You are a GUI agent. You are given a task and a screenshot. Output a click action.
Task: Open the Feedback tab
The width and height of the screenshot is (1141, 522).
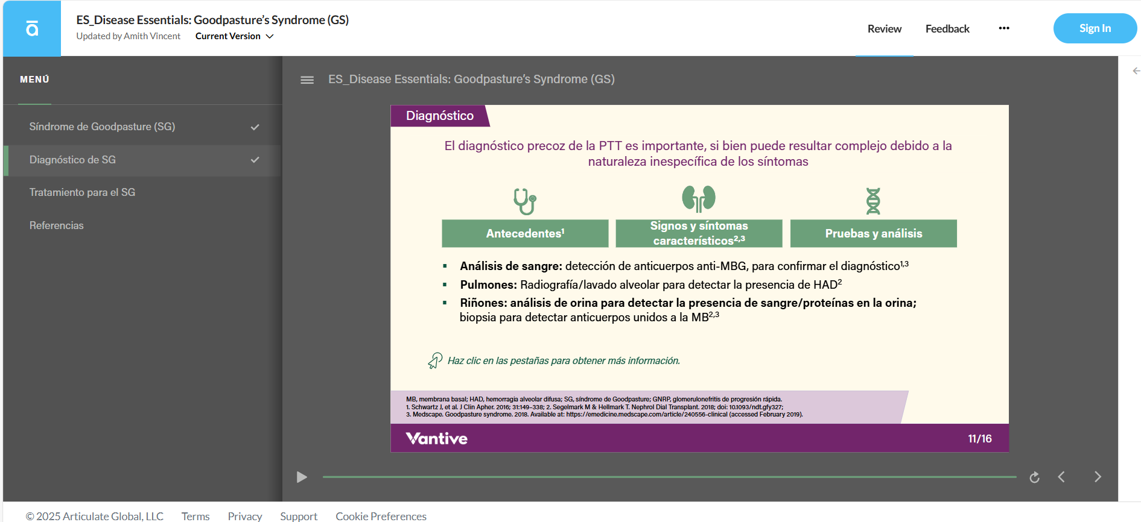pyautogui.click(x=947, y=29)
